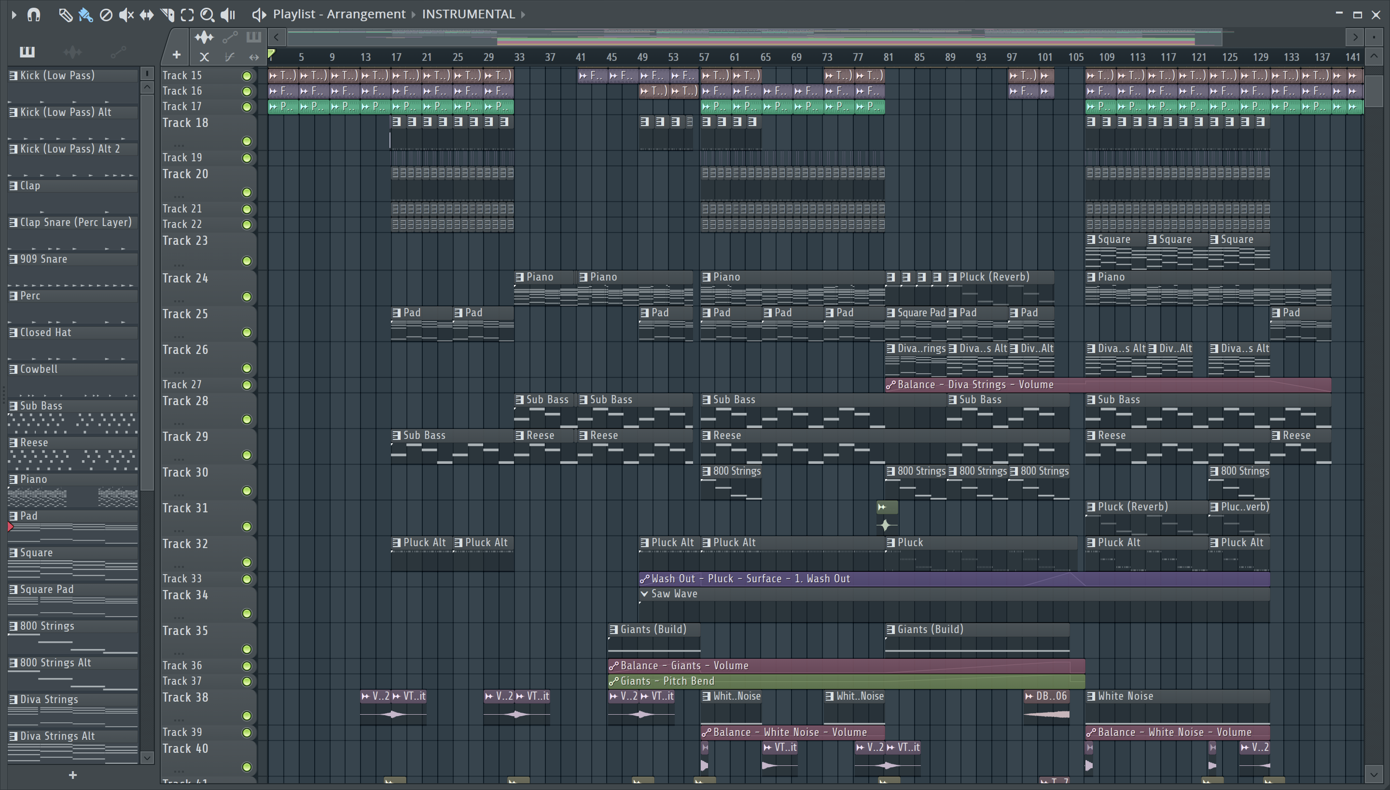This screenshot has height=790, width=1390.
Task: Click the 909 Snare pattern icon in picker
Action: coord(14,259)
